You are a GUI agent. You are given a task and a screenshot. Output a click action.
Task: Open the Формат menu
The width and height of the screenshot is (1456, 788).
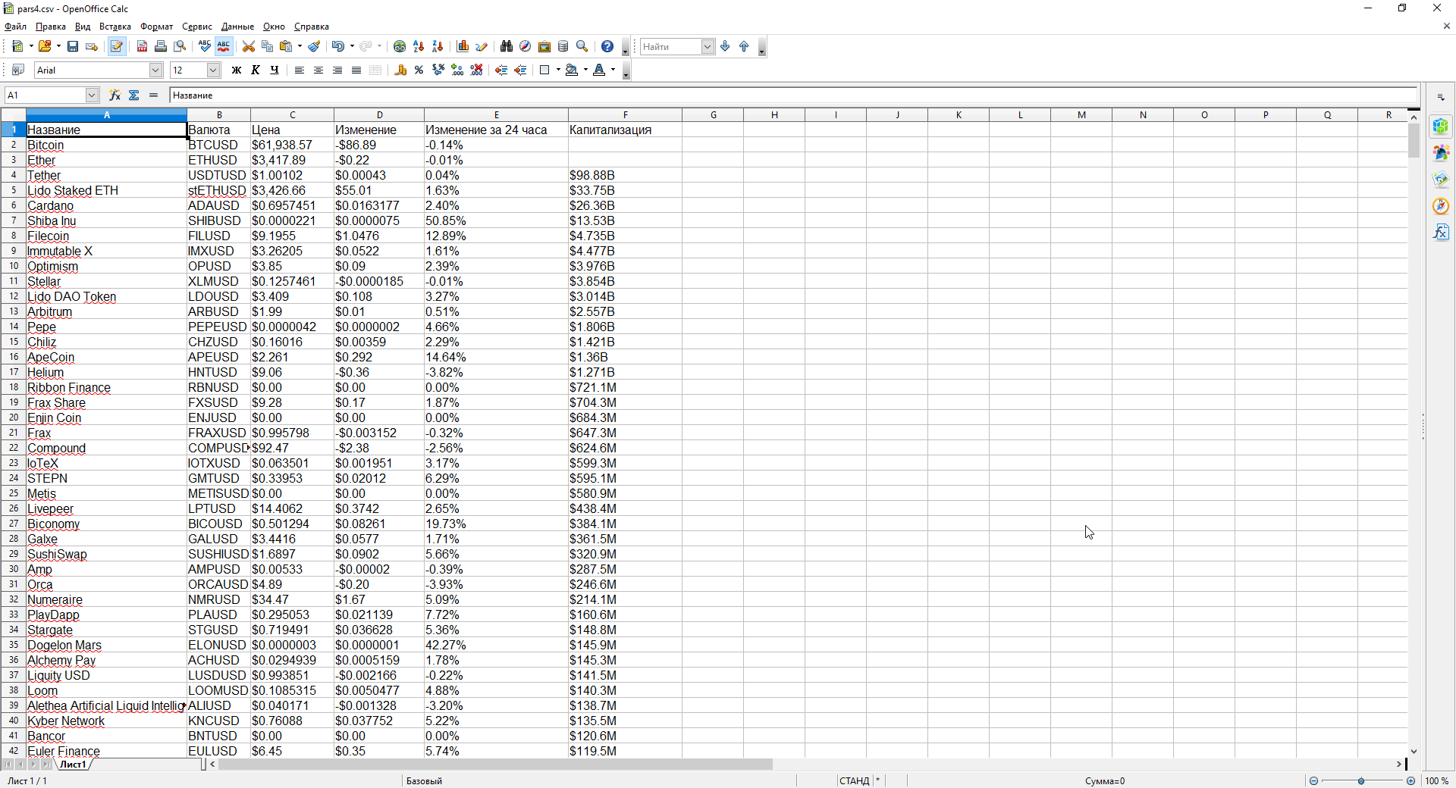coord(156,27)
